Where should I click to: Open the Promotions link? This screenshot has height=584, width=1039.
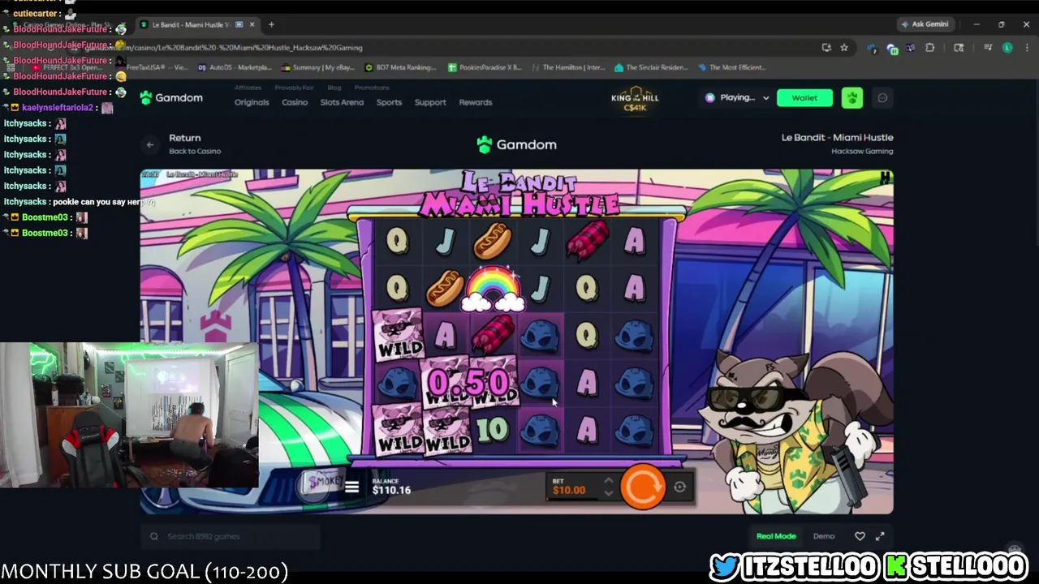click(372, 88)
